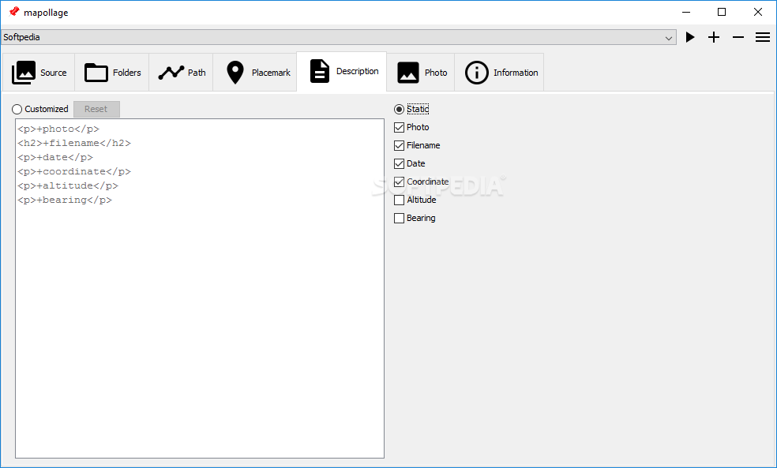Click the "<p>+date</p>" line
Image resolution: width=777 pixels, height=468 pixels.
[x=55, y=158]
